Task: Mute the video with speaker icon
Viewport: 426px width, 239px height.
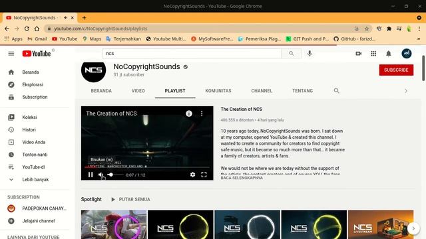Action: point(101,175)
